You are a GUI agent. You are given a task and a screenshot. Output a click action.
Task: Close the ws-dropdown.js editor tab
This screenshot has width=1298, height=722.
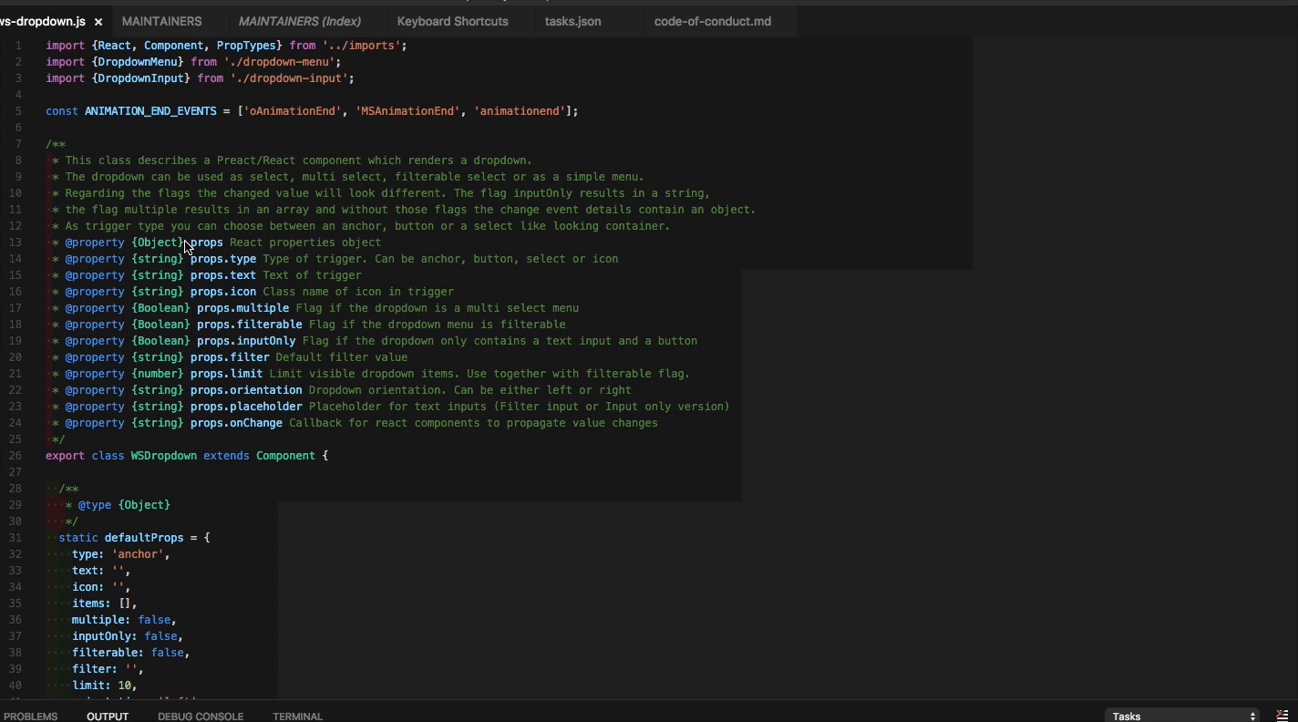(98, 21)
